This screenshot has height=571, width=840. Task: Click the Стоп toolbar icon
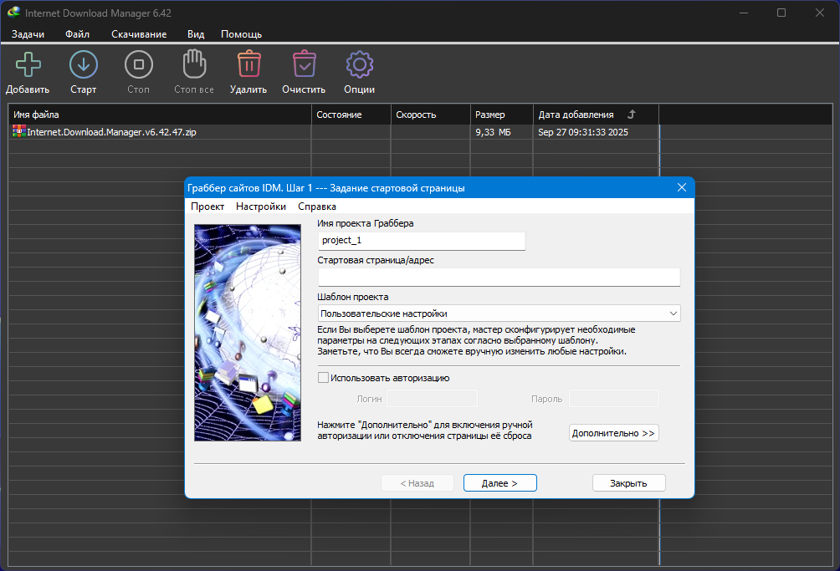click(138, 65)
